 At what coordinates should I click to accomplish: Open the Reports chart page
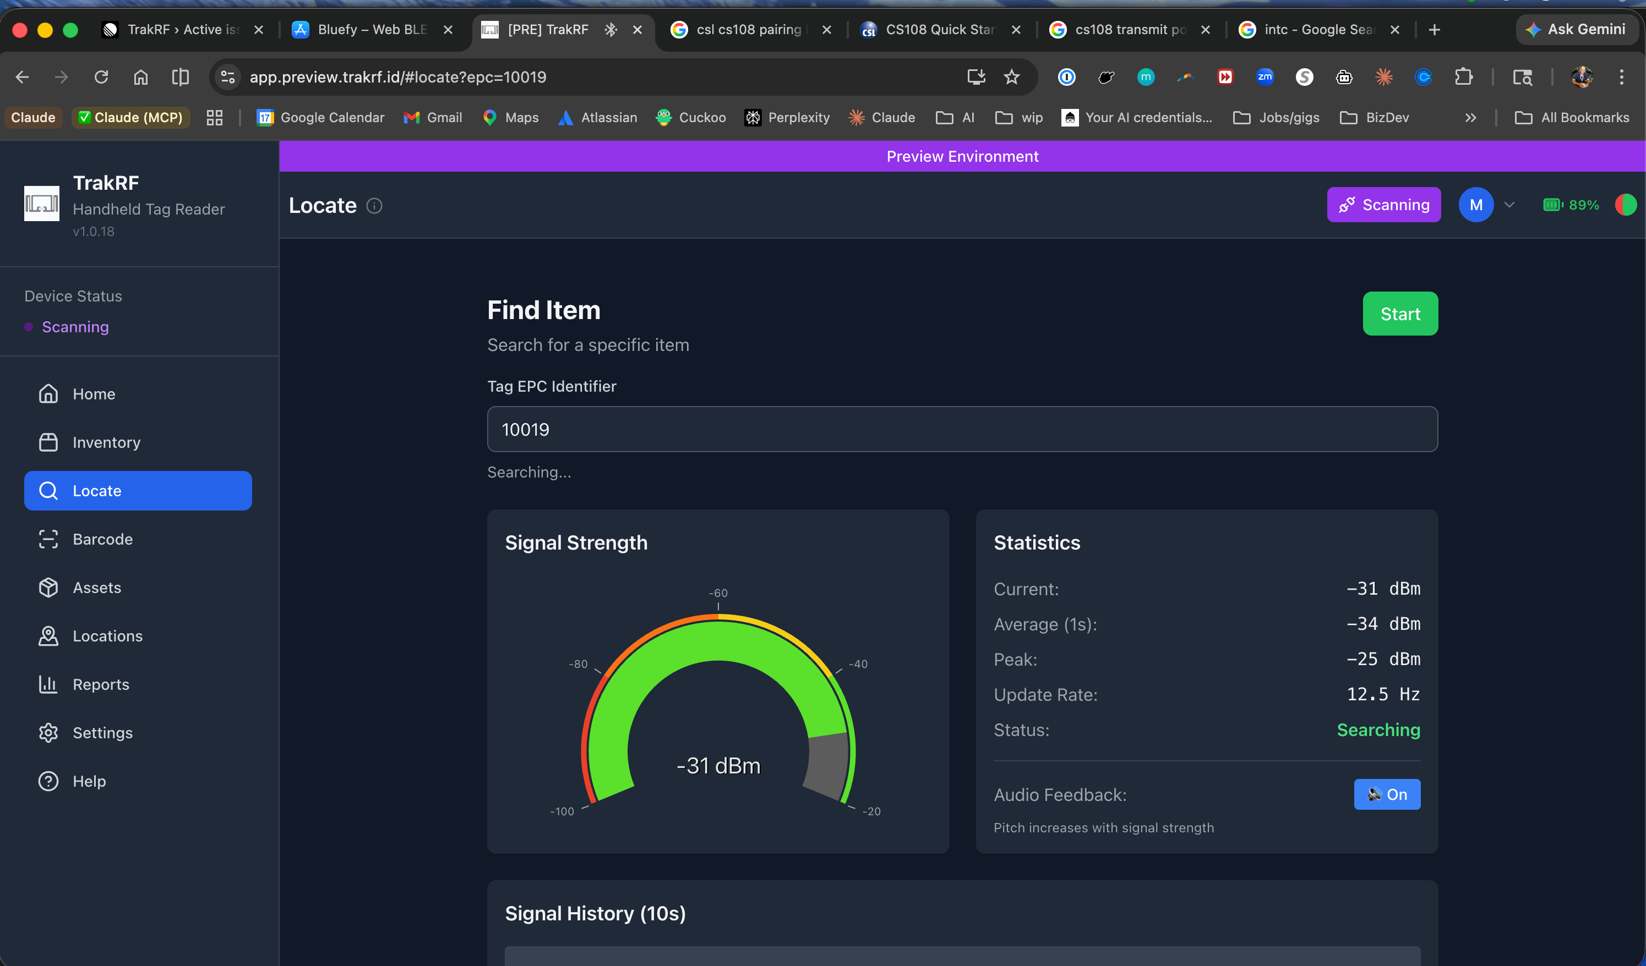coord(101,684)
